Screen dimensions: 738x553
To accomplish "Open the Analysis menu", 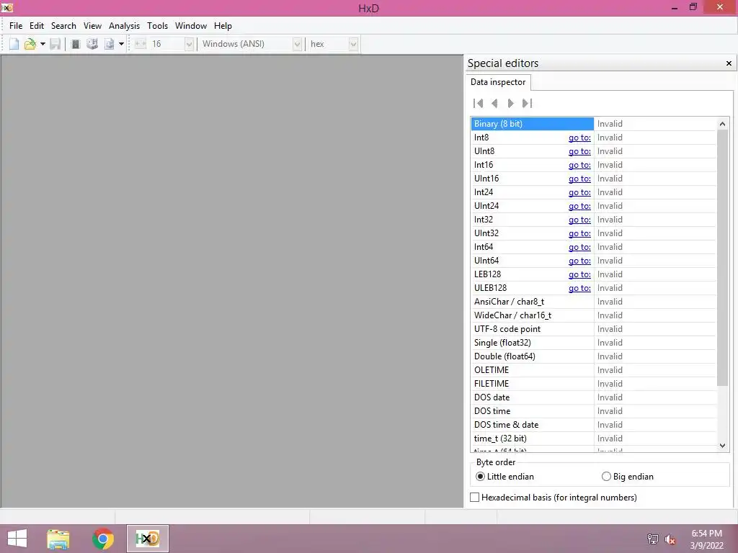I will click(x=124, y=26).
